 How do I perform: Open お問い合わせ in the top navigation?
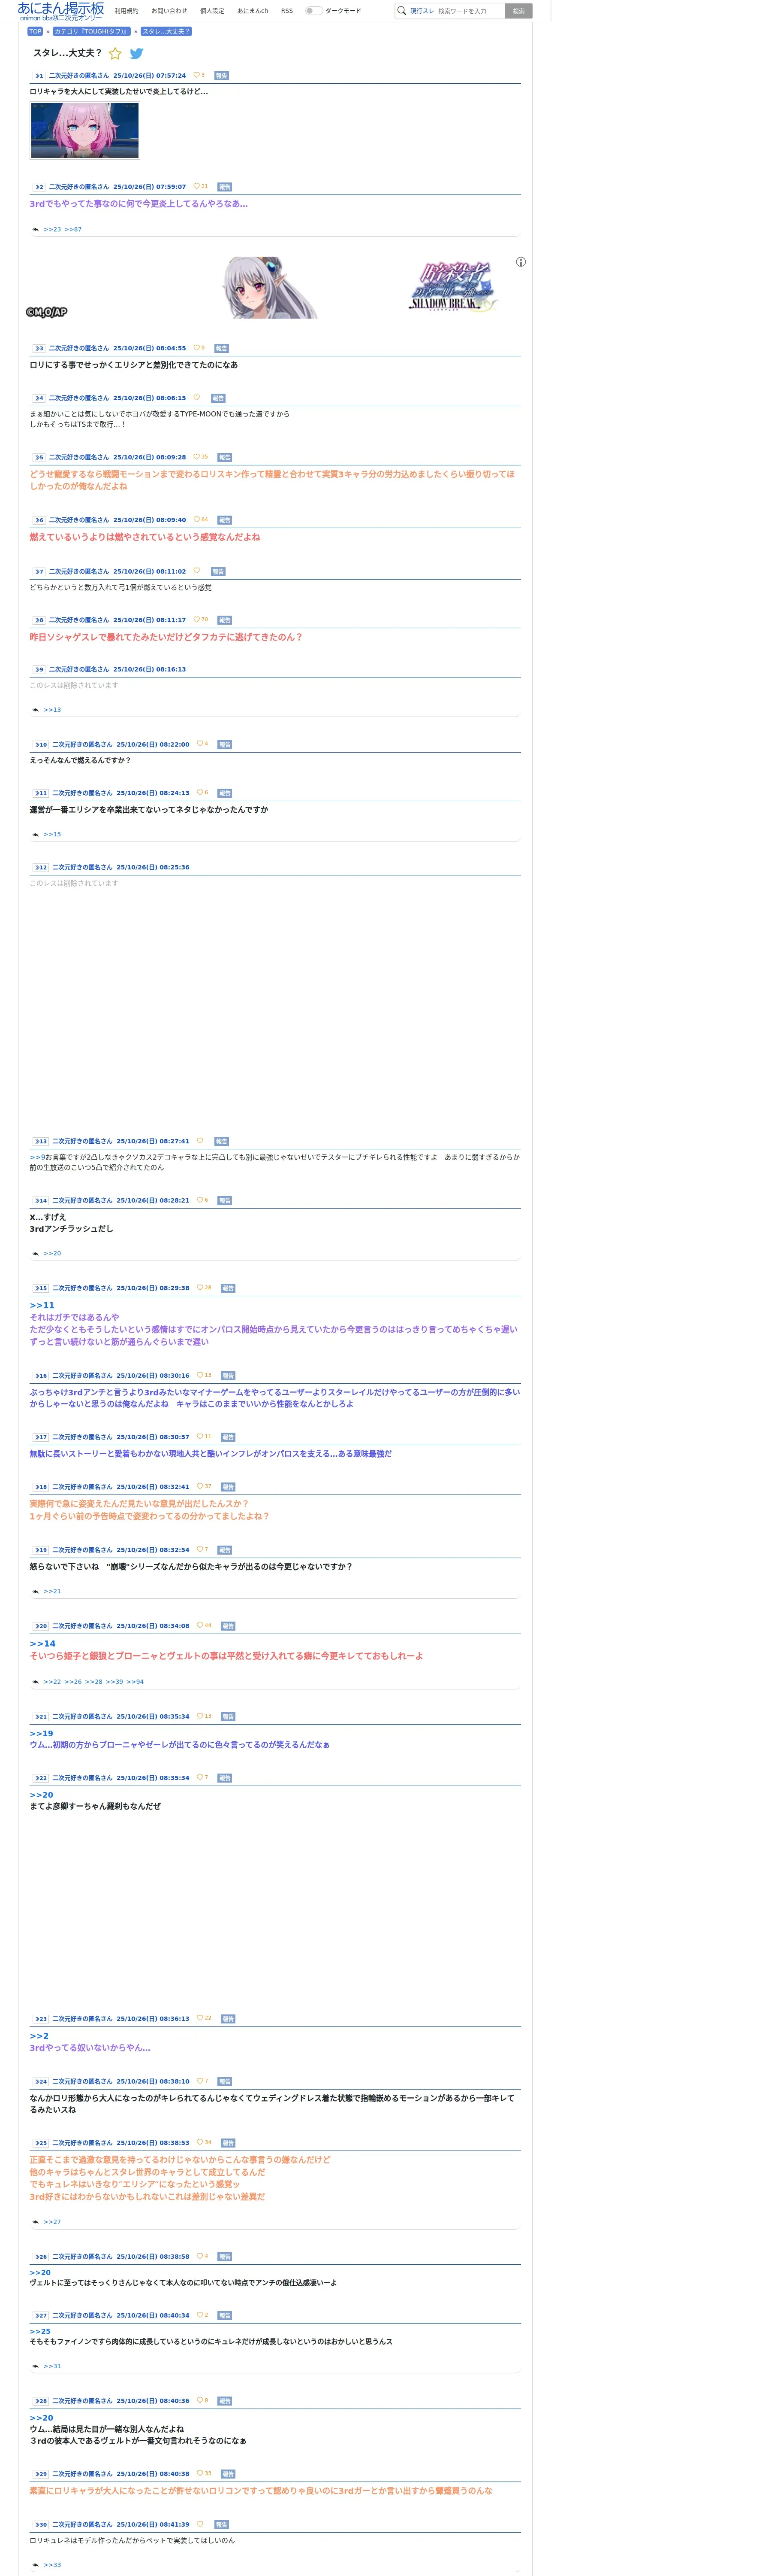pos(169,11)
